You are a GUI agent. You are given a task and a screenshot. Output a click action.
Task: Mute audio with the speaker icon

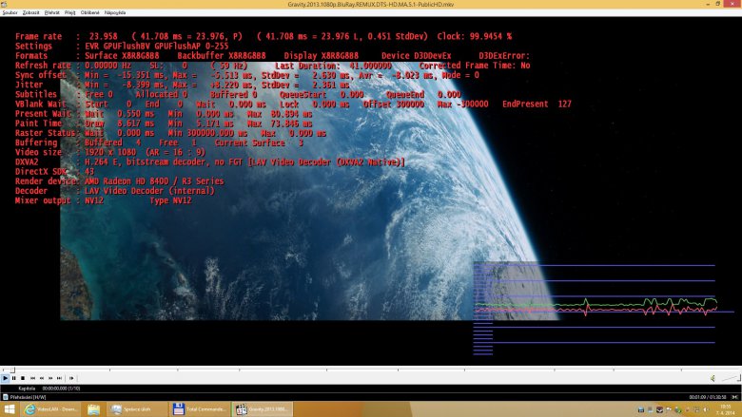[713, 378]
